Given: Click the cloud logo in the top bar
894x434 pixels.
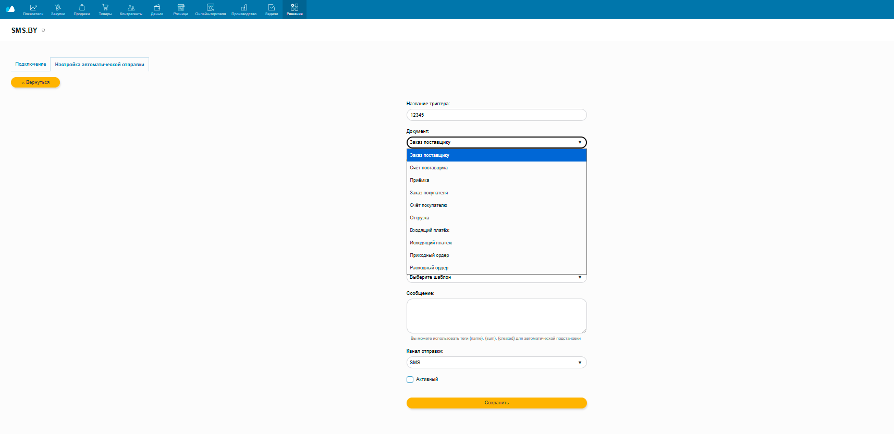Looking at the screenshot, I should (x=10, y=9).
